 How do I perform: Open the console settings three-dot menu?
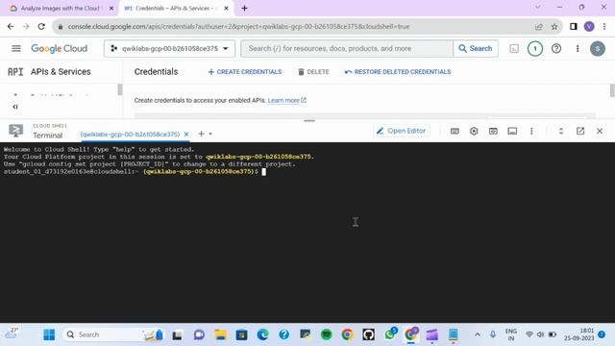tap(578, 49)
